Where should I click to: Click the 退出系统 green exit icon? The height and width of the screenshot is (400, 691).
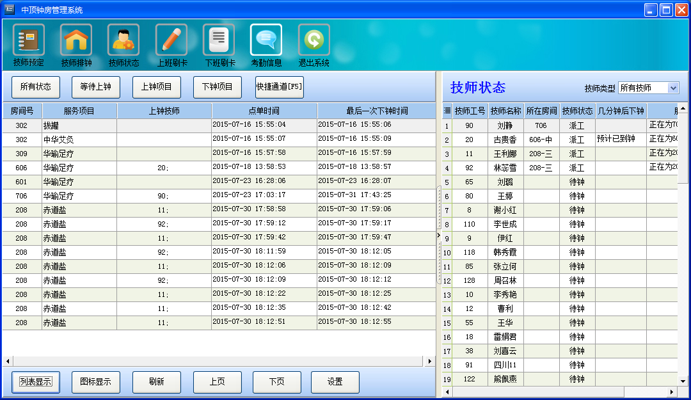(x=314, y=40)
